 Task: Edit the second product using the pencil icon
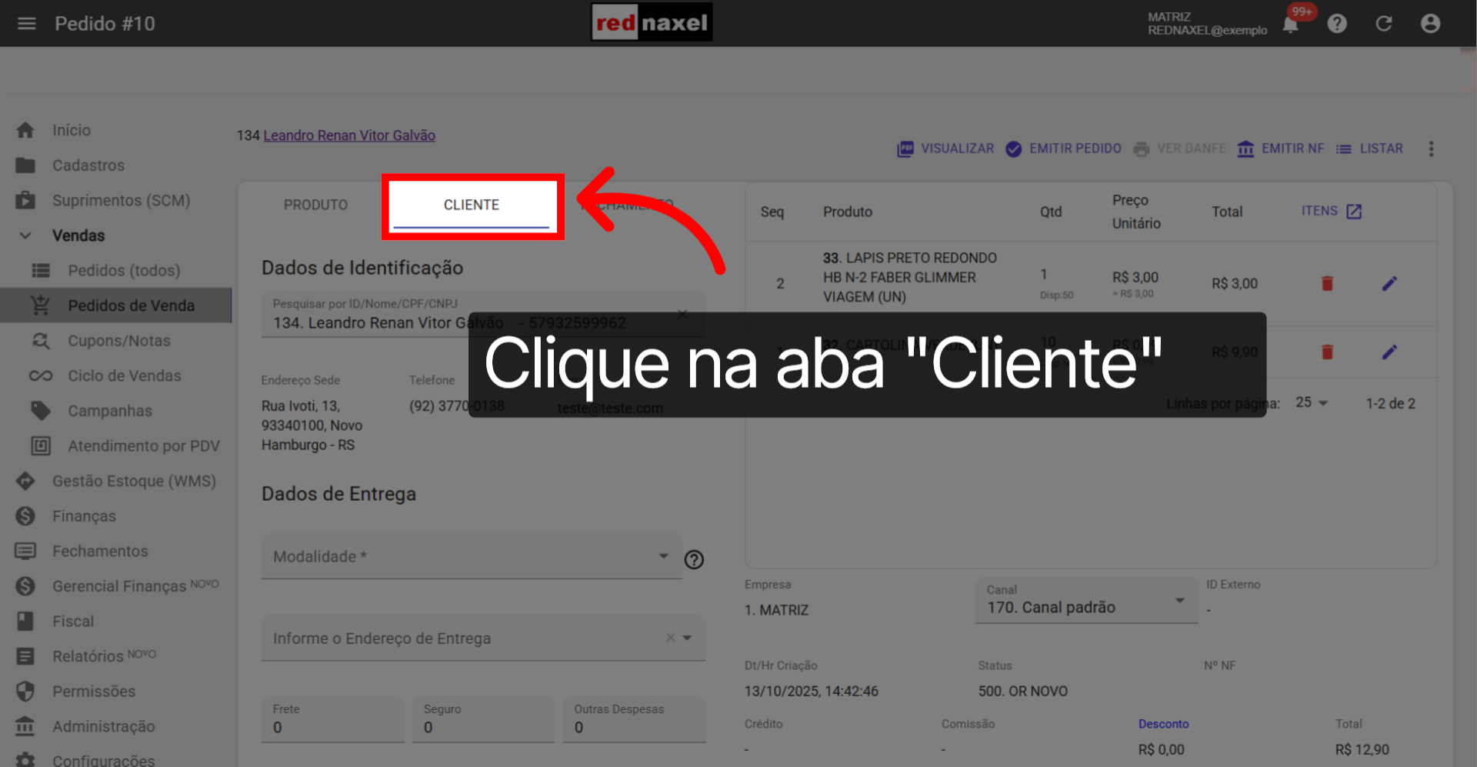[1390, 352]
